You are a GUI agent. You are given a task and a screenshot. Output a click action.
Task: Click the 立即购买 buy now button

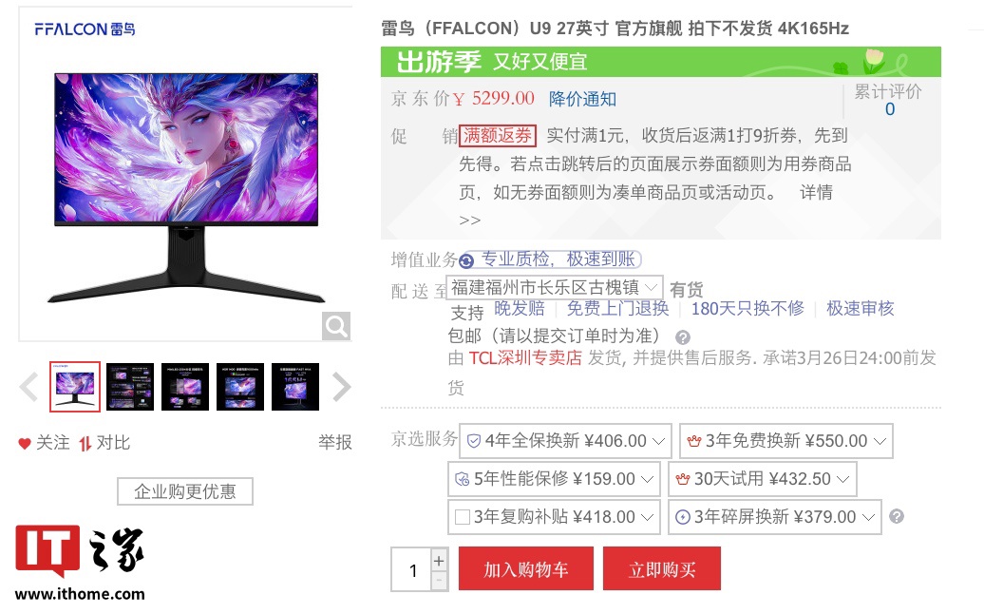[662, 568]
